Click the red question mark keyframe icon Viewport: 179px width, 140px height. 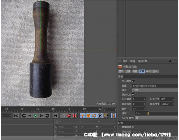(75, 116)
